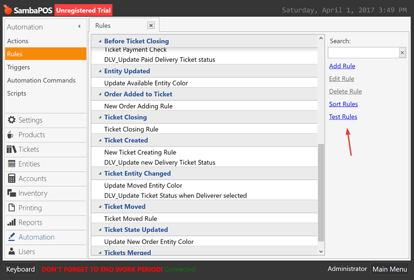Click the Entities table icon

11,164
